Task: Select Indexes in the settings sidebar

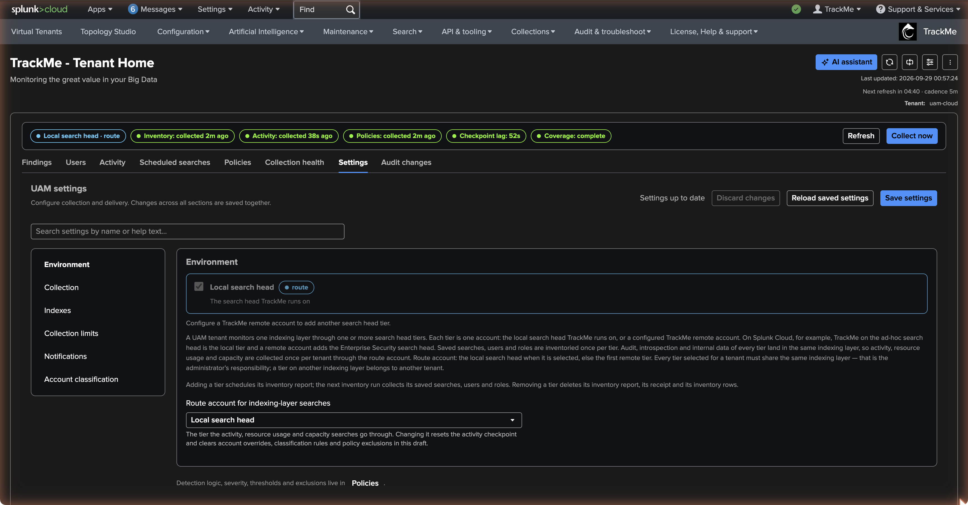Action: 57,310
